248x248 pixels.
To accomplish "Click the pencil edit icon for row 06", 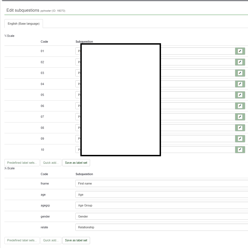I will pyautogui.click(x=240, y=106).
